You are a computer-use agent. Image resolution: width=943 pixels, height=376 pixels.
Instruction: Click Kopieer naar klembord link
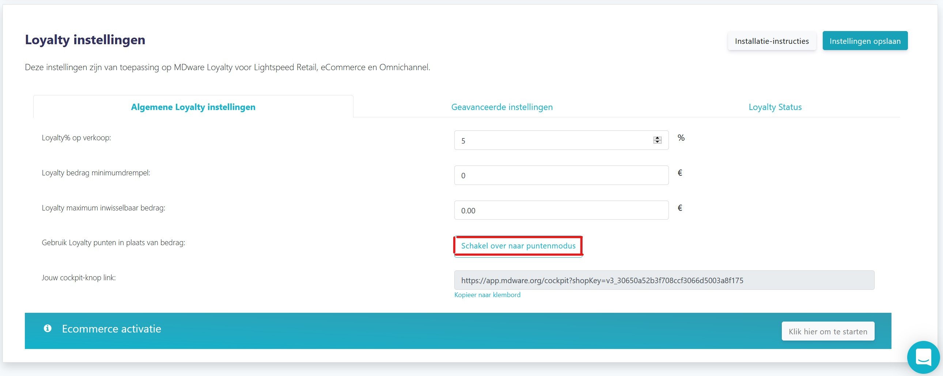click(487, 295)
